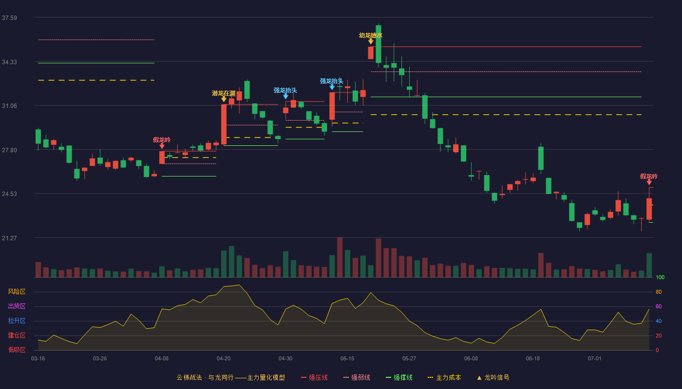Click the 潜龙在渊 signal arrow marker
682x389 pixels.
coord(224,99)
